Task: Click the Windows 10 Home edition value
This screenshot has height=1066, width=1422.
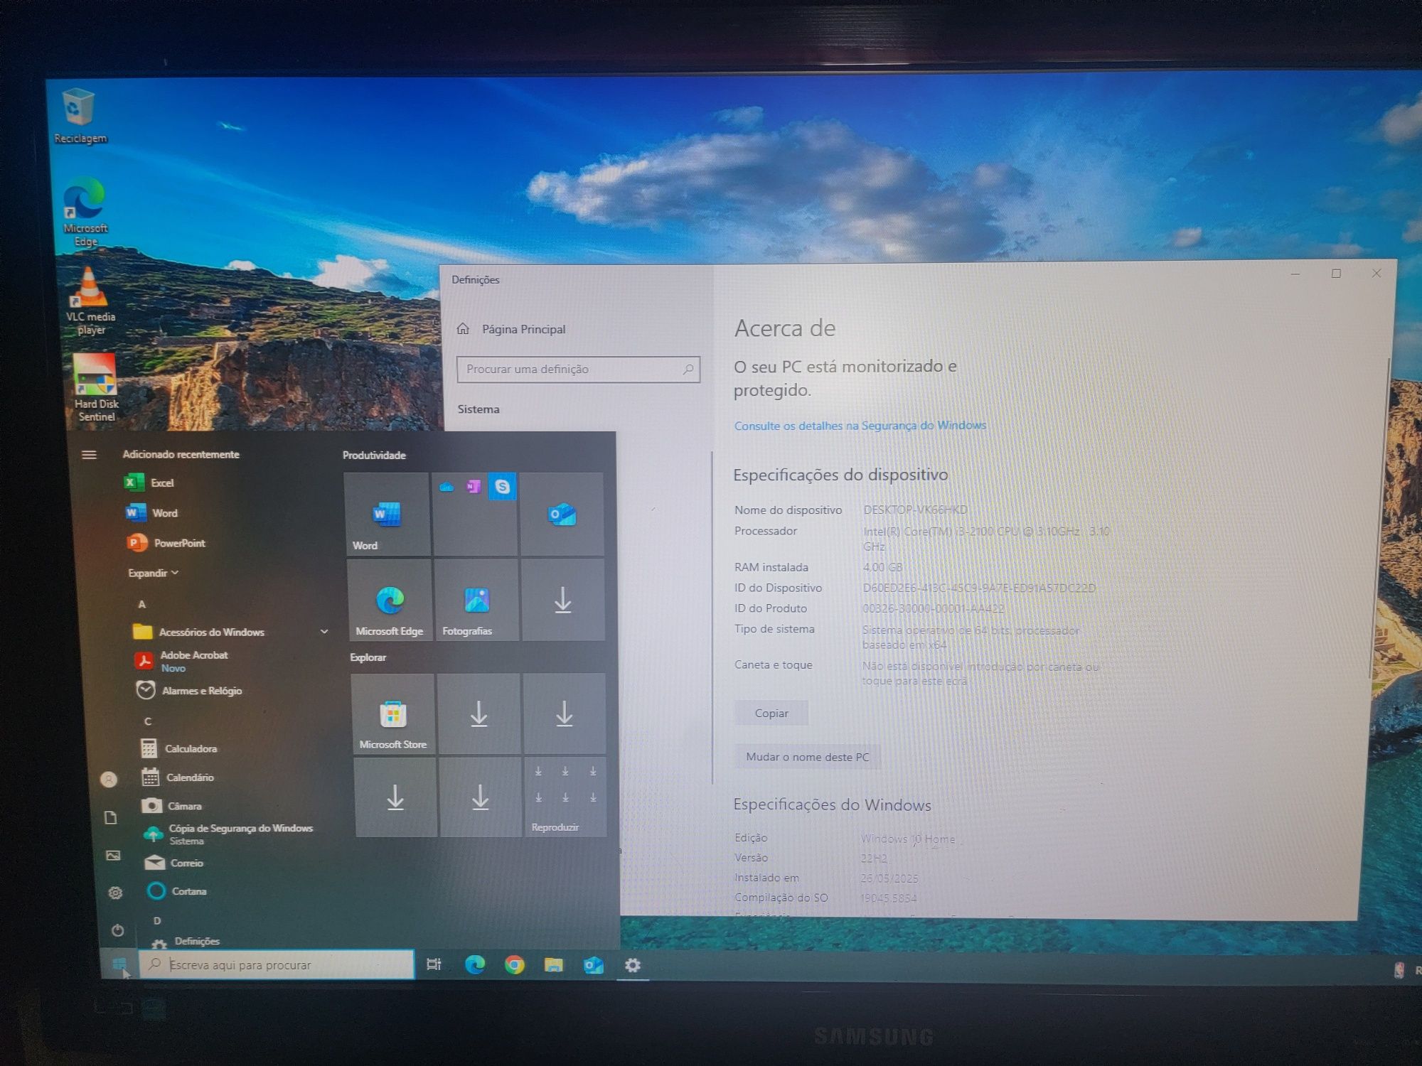Action: click(x=908, y=839)
